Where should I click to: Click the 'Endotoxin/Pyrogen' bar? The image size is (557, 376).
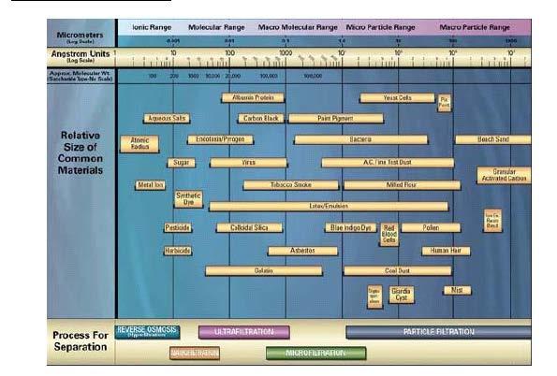coord(220,139)
